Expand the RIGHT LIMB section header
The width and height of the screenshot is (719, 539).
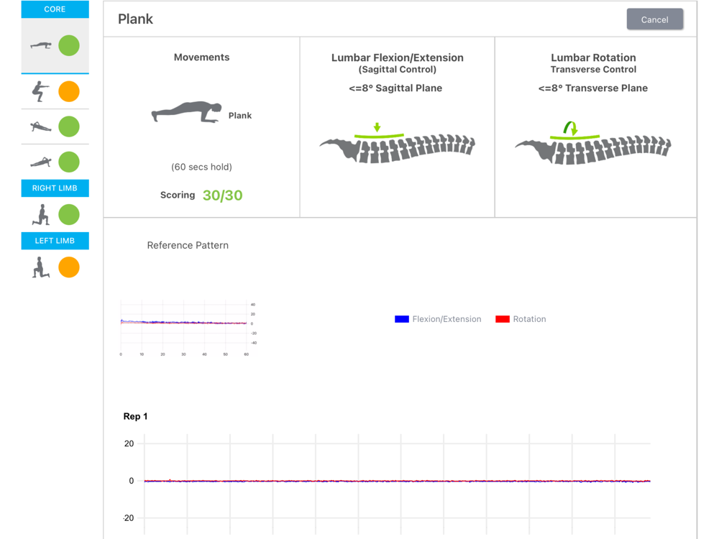[55, 188]
